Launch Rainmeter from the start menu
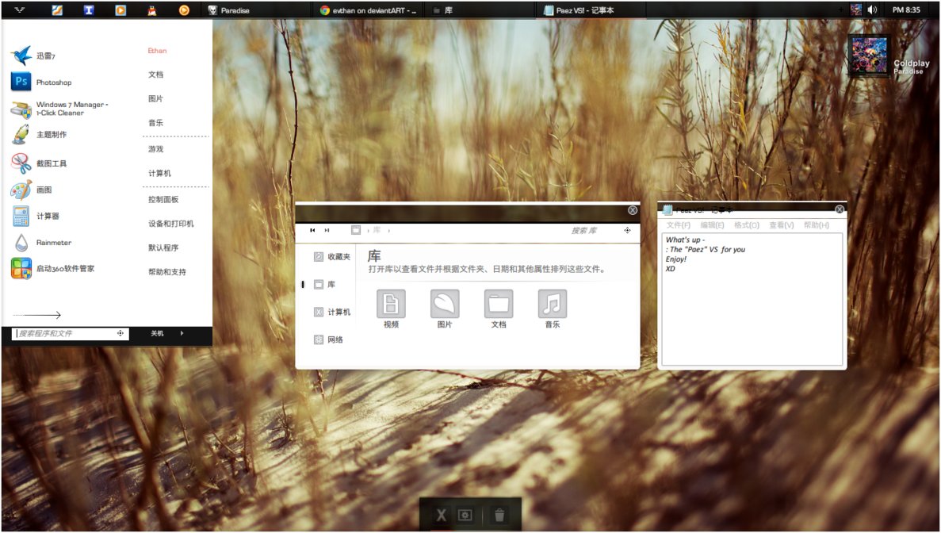 (52, 243)
